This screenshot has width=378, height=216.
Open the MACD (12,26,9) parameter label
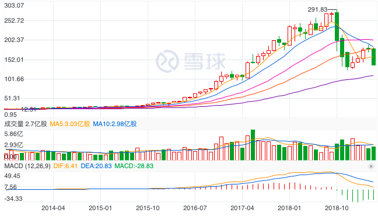click(27, 166)
